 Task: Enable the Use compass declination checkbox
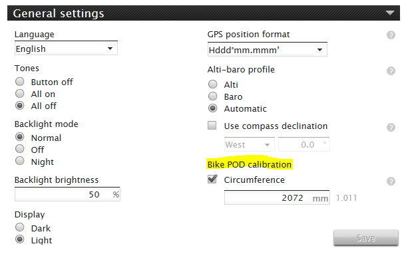point(212,126)
